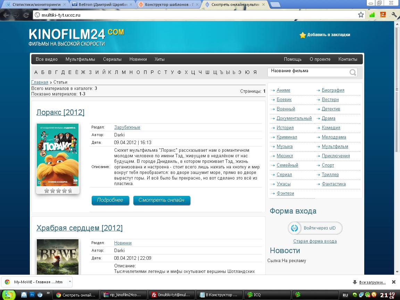Screen dimensions: 400x300
Task: Switch the RU keyboard language indicator
Action: tap(345, 295)
